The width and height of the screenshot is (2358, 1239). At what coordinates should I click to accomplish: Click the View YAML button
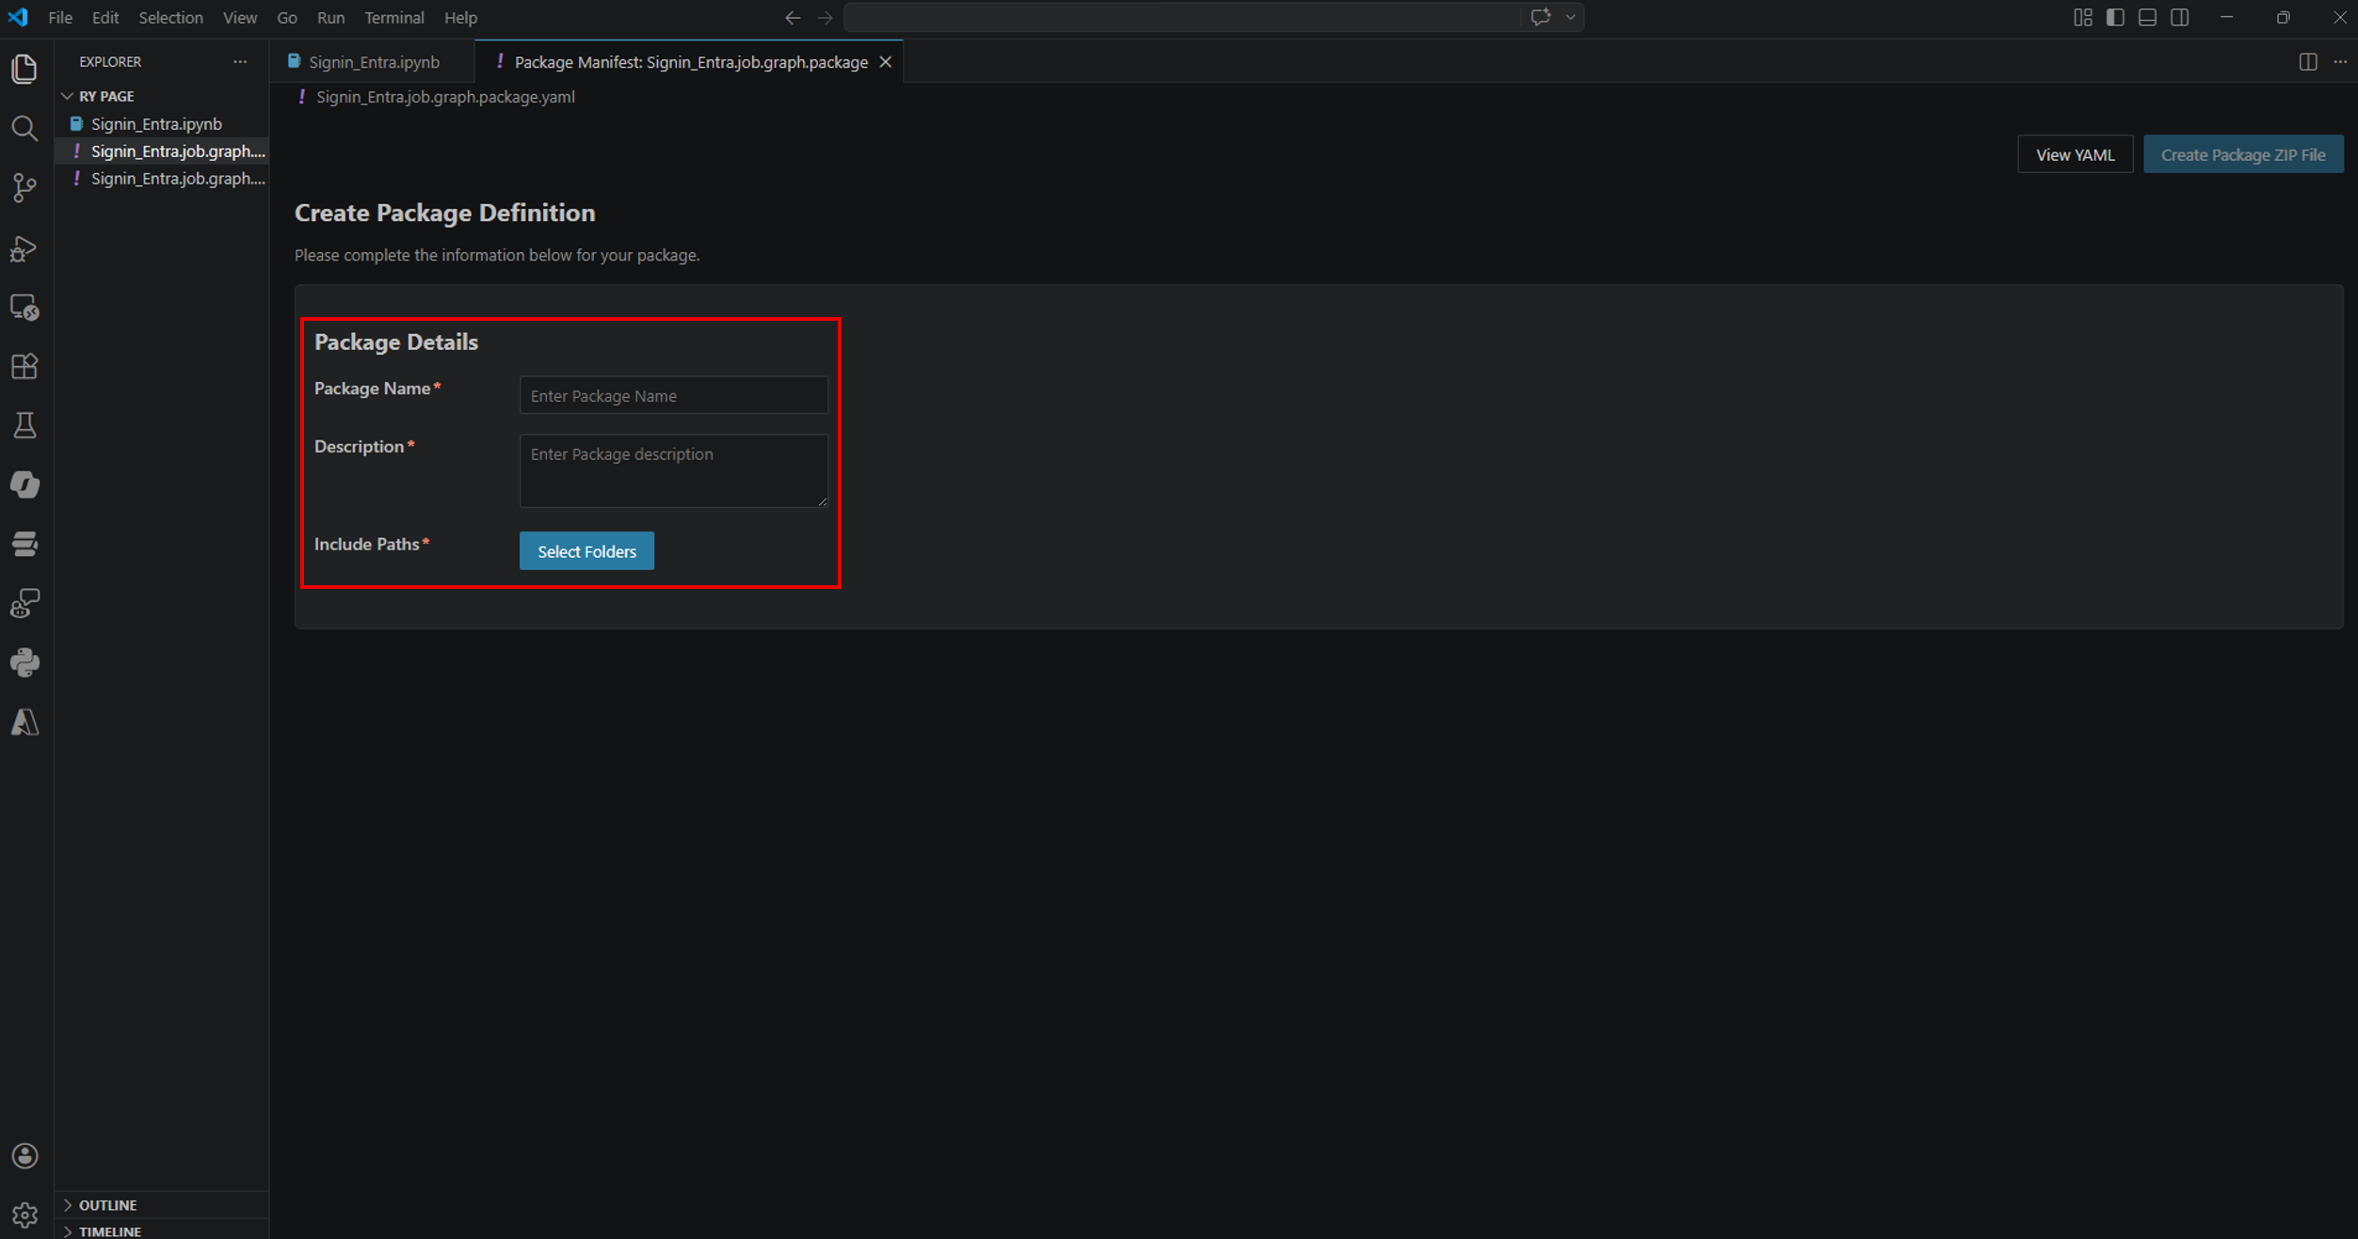pyautogui.click(x=2075, y=154)
